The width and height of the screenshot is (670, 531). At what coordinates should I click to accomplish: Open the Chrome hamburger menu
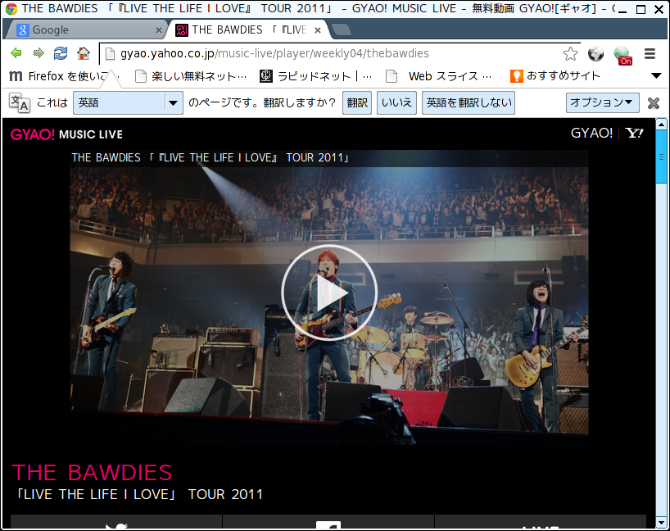tap(650, 54)
